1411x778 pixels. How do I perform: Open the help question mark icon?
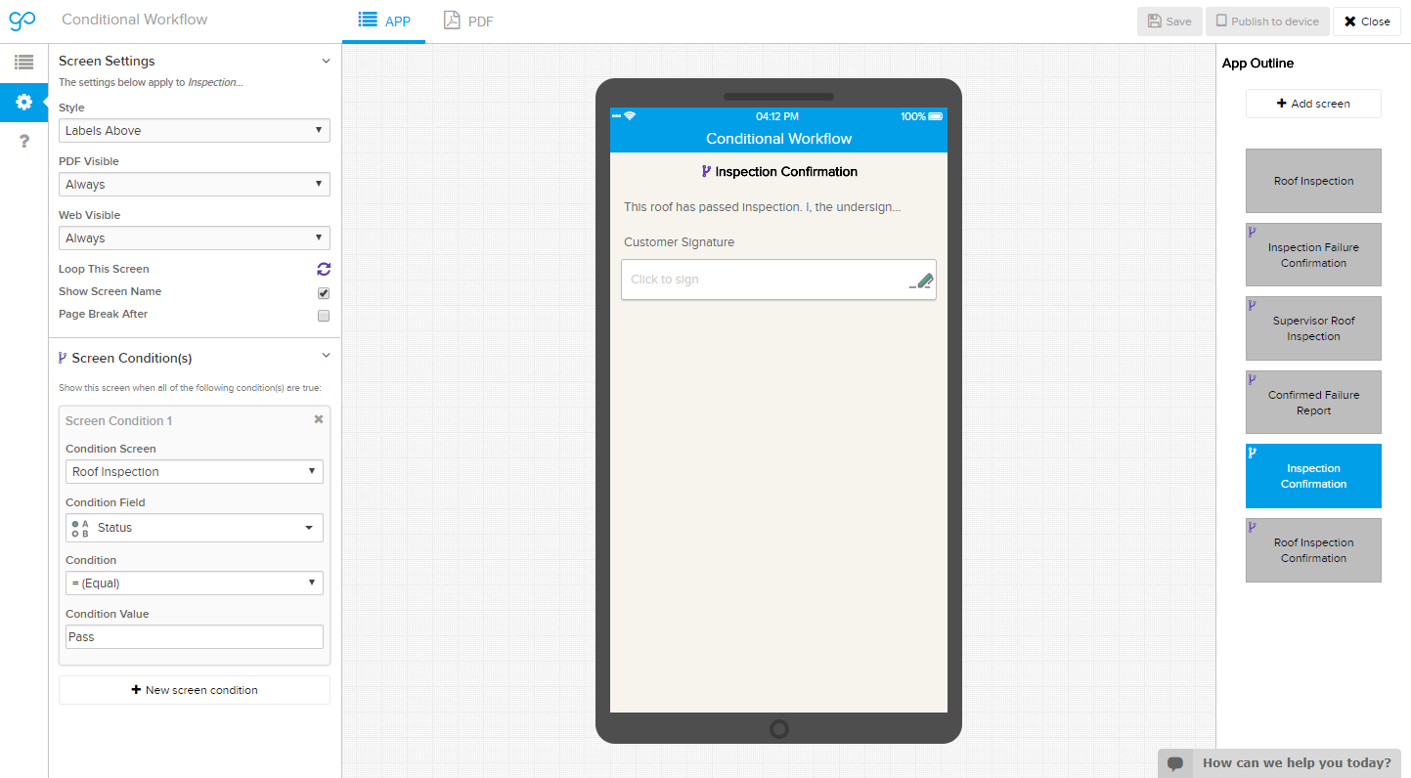point(23,142)
